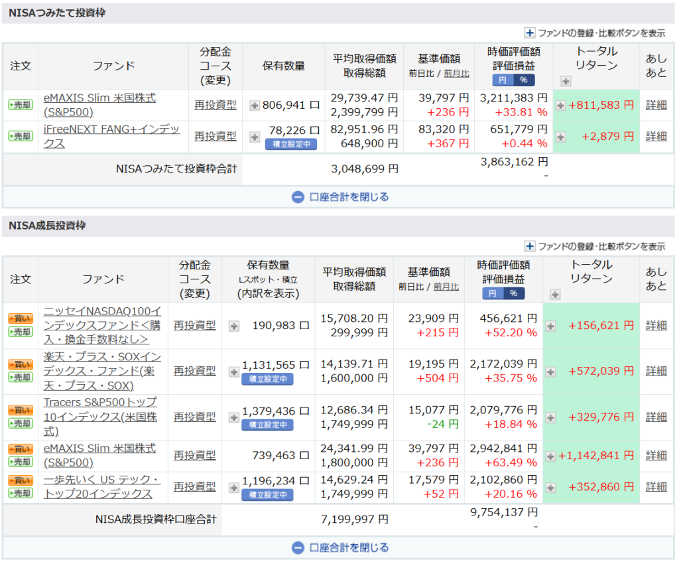
Task: Switch 成長投資枠 valuation display to %
Action: [515, 293]
